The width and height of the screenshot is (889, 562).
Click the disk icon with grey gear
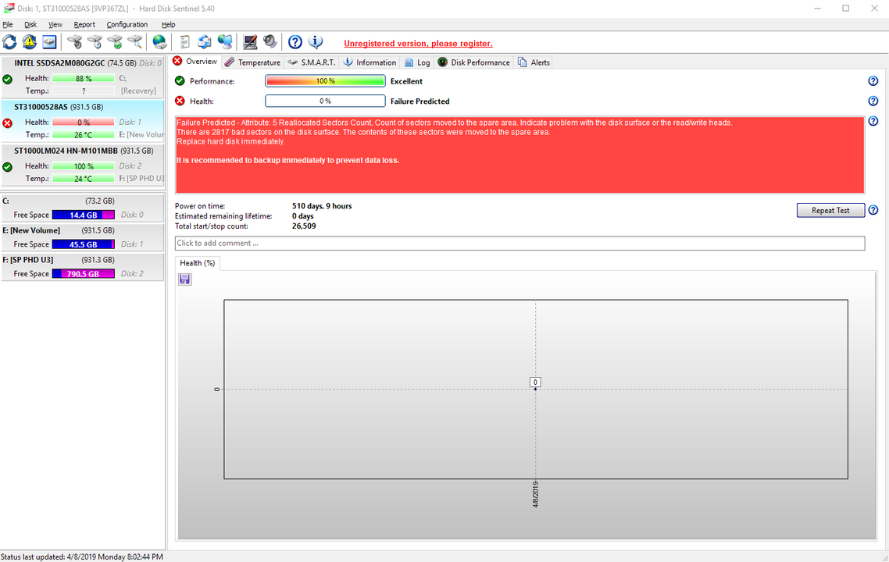pyautogui.click(x=74, y=42)
